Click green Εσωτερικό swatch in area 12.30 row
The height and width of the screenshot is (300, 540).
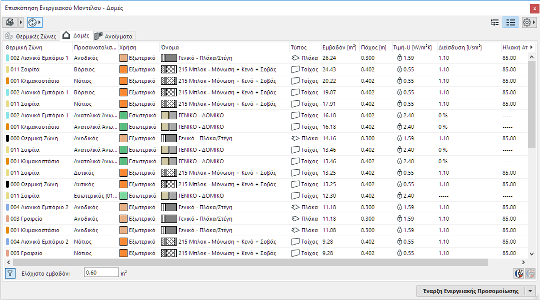(123, 196)
